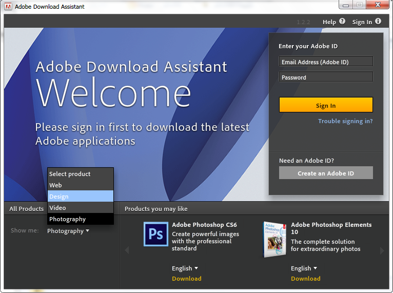Open the Help link in top bar
Image resolution: width=393 pixels, height=293 pixels.
coord(329,22)
